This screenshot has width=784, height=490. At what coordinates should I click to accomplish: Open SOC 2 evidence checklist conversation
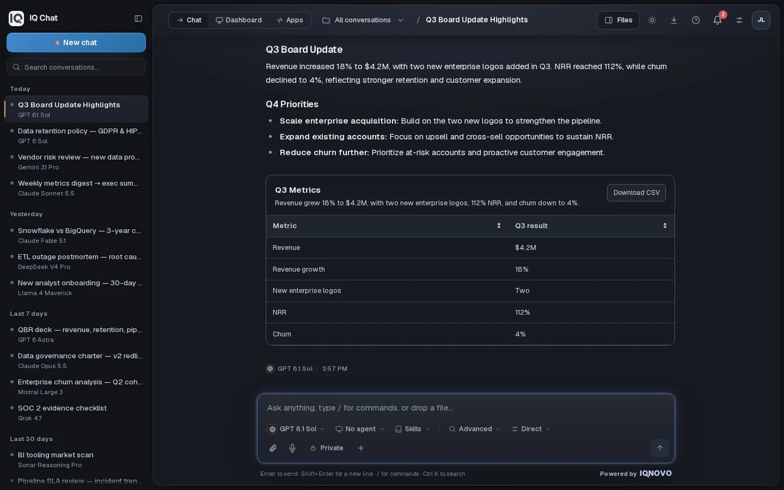[76, 413]
